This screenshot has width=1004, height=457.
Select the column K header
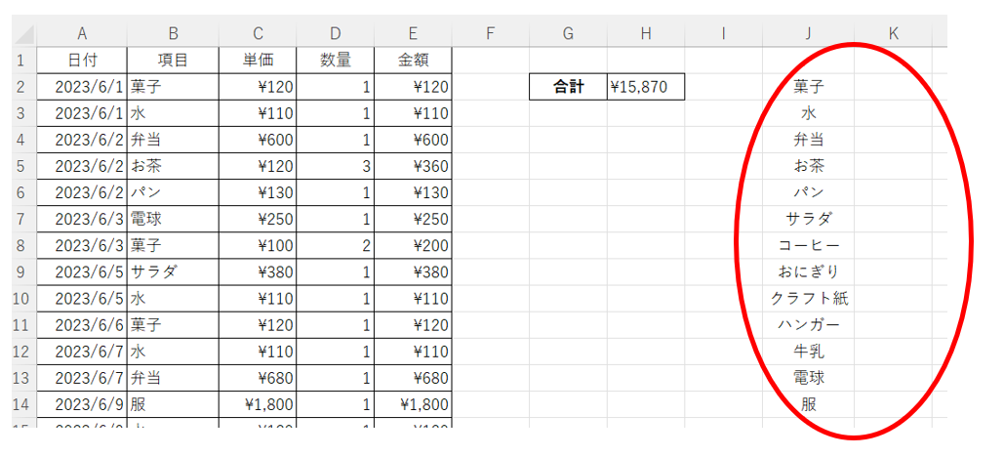[x=893, y=34]
